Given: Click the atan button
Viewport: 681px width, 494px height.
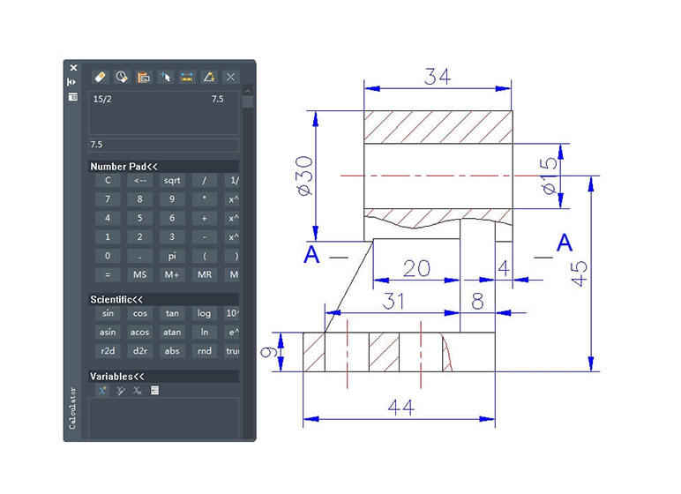Looking at the screenshot, I should pyautogui.click(x=172, y=333).
